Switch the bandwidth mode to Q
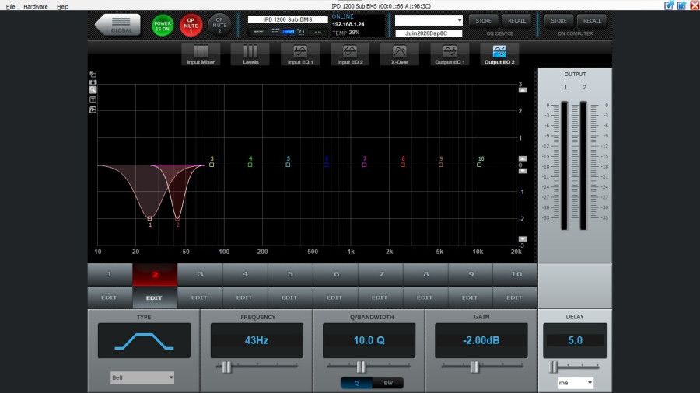This screenshot has height=393, width=700. point(356,383)
